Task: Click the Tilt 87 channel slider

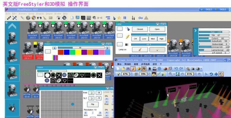Action: click(214, 35)
